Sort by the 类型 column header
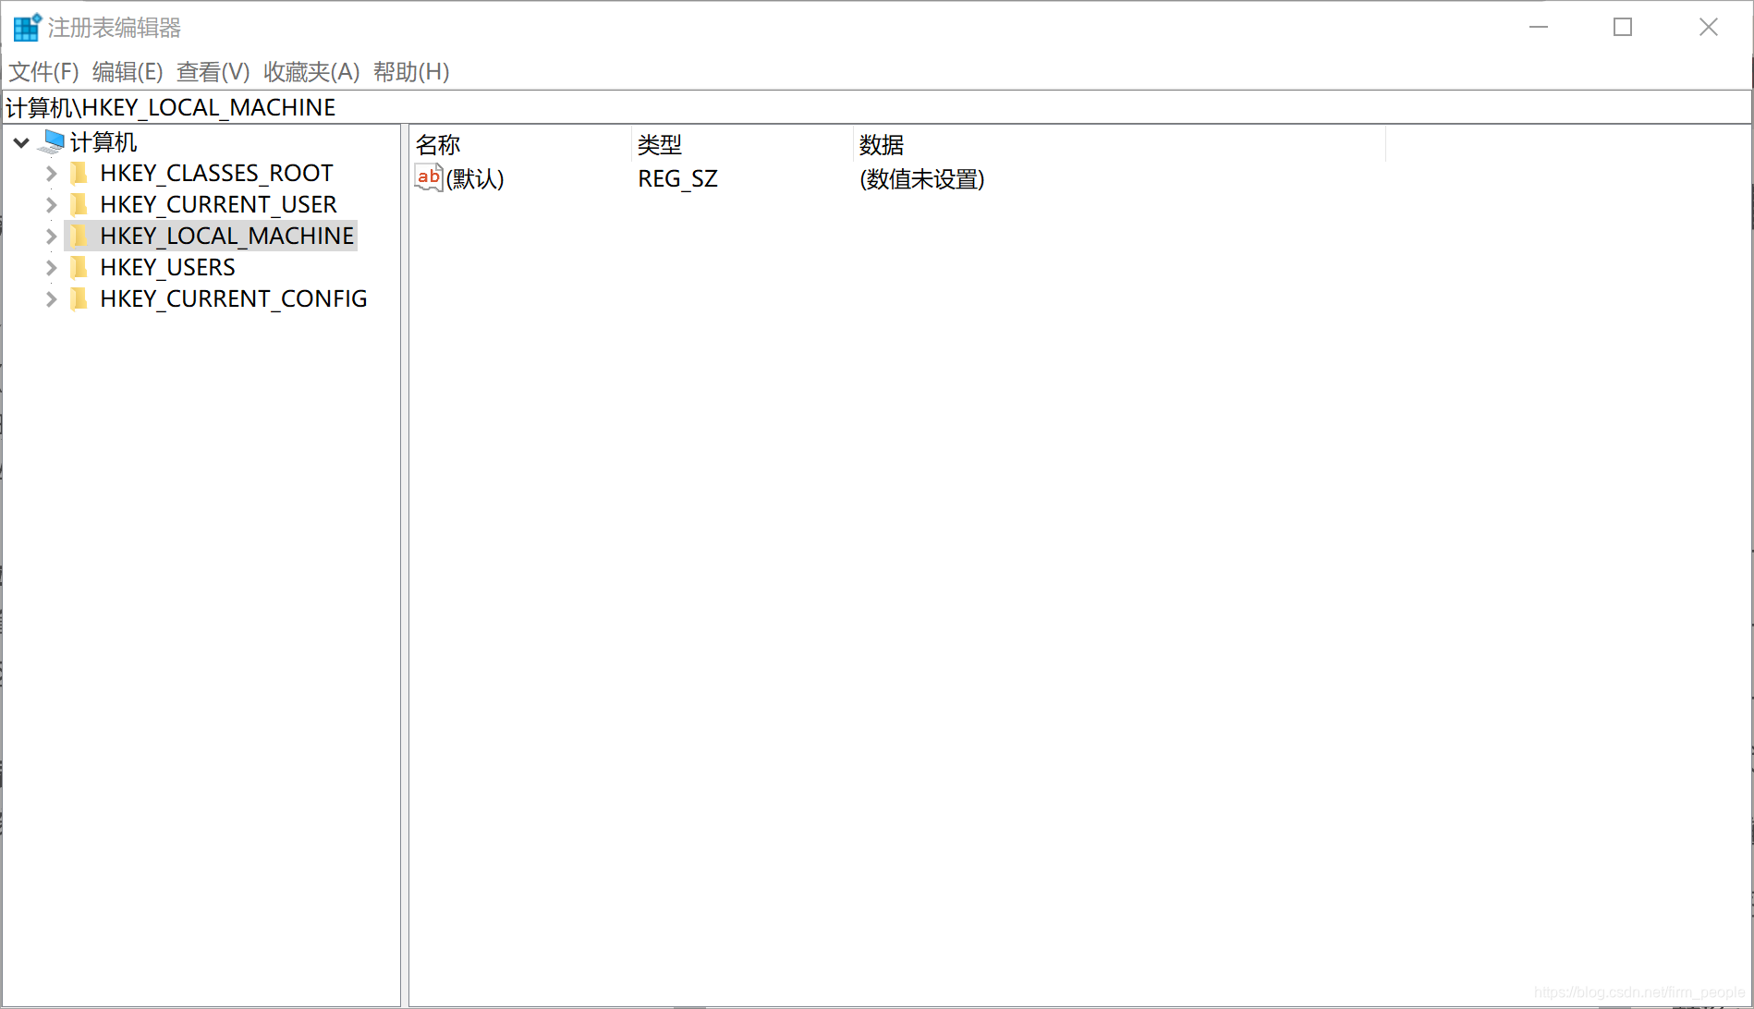 (x=742, y=145)
